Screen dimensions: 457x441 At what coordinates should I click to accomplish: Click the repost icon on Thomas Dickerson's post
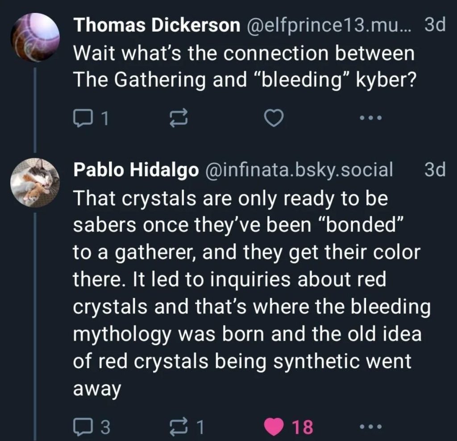[179, 118]
